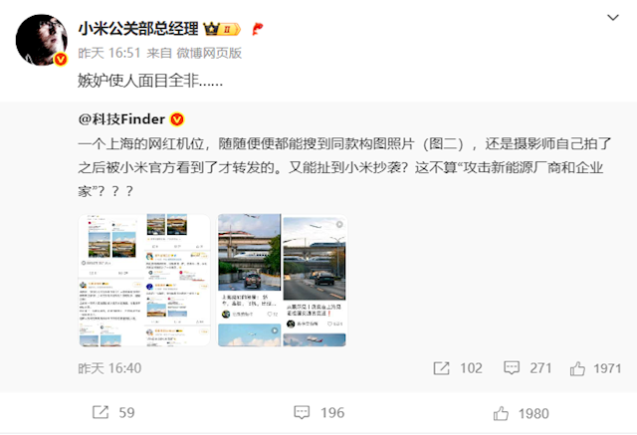Image resolution: width=637 pixels, height=435 pixels.
Task: Open the first collage screenshot thumbnail
Action: tap(144, 281)
